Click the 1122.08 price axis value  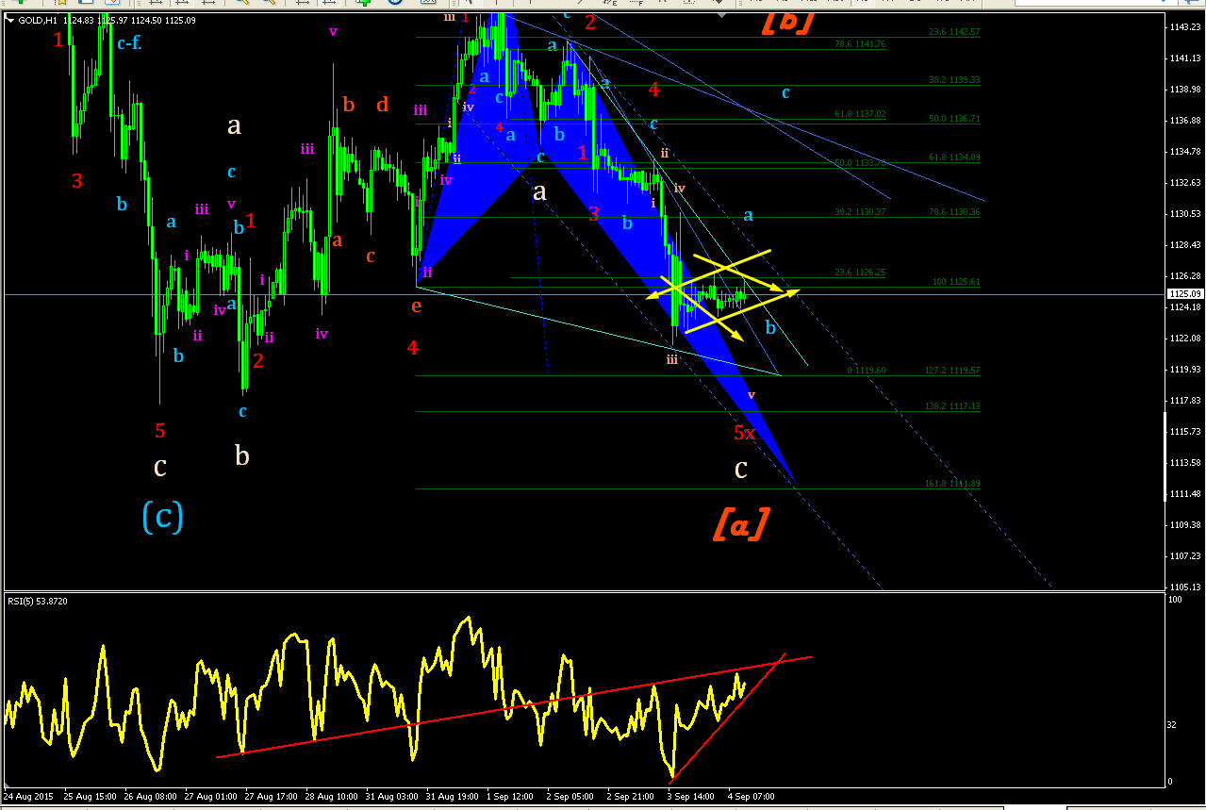(x=1184, y=339)
